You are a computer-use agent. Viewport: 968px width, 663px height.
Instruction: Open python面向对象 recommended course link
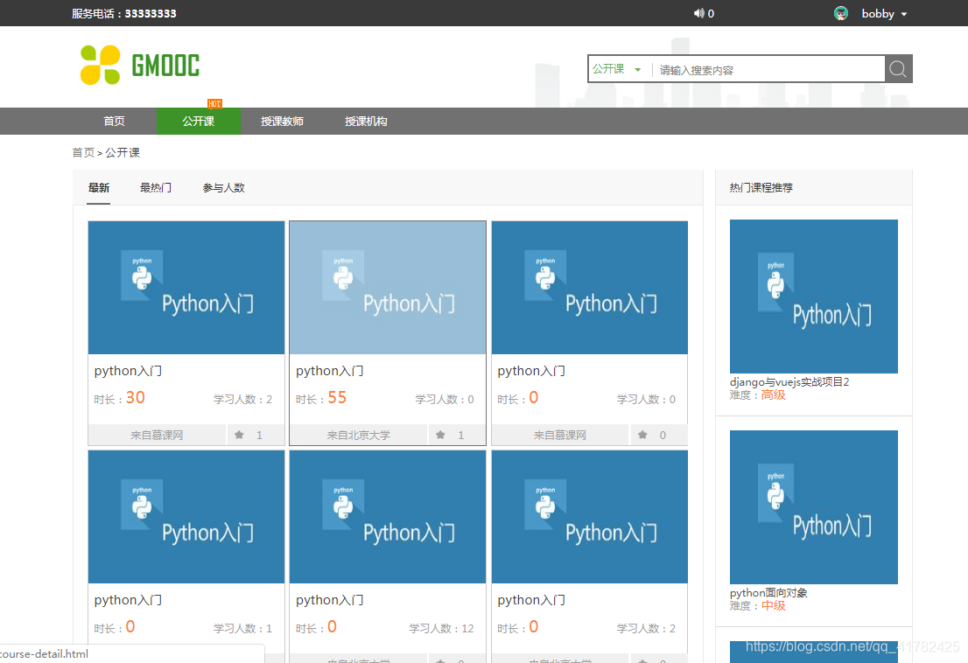pyautogui.click(x=768, y=593)
